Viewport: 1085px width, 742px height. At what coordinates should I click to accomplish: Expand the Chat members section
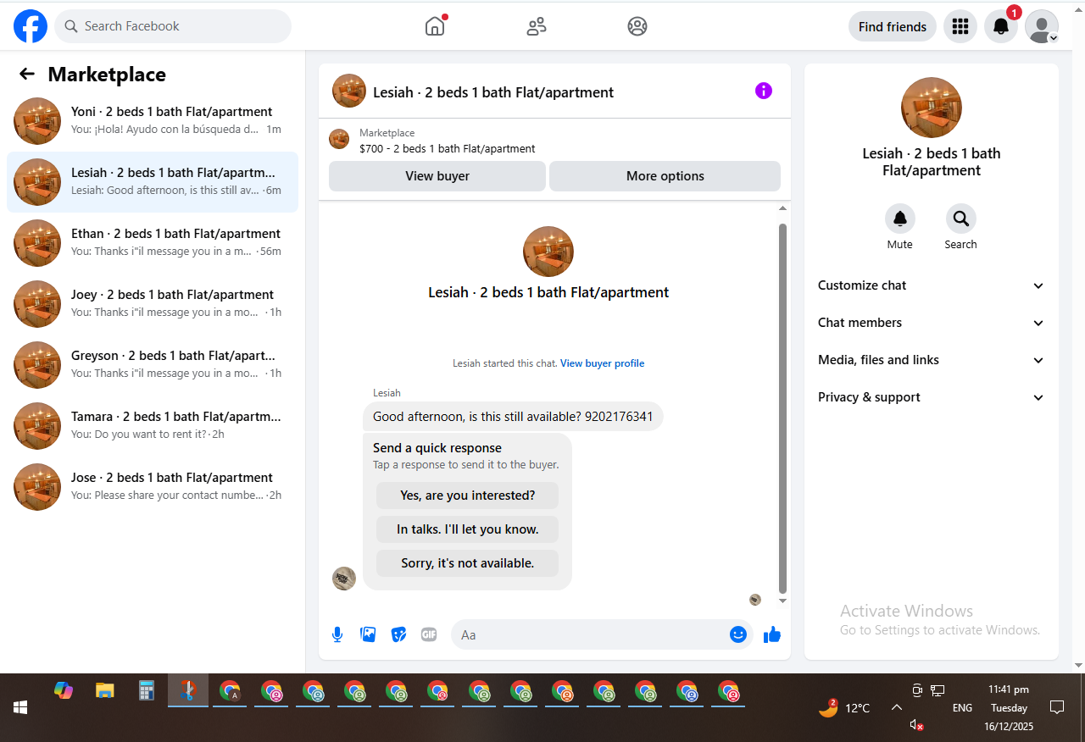pos(932,323)
